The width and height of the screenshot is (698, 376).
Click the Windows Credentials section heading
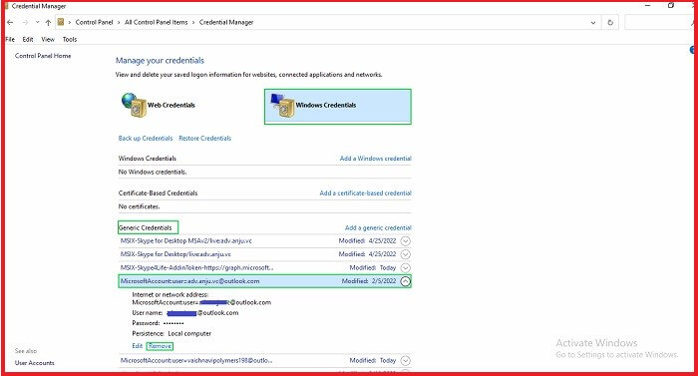pos(148,159)
